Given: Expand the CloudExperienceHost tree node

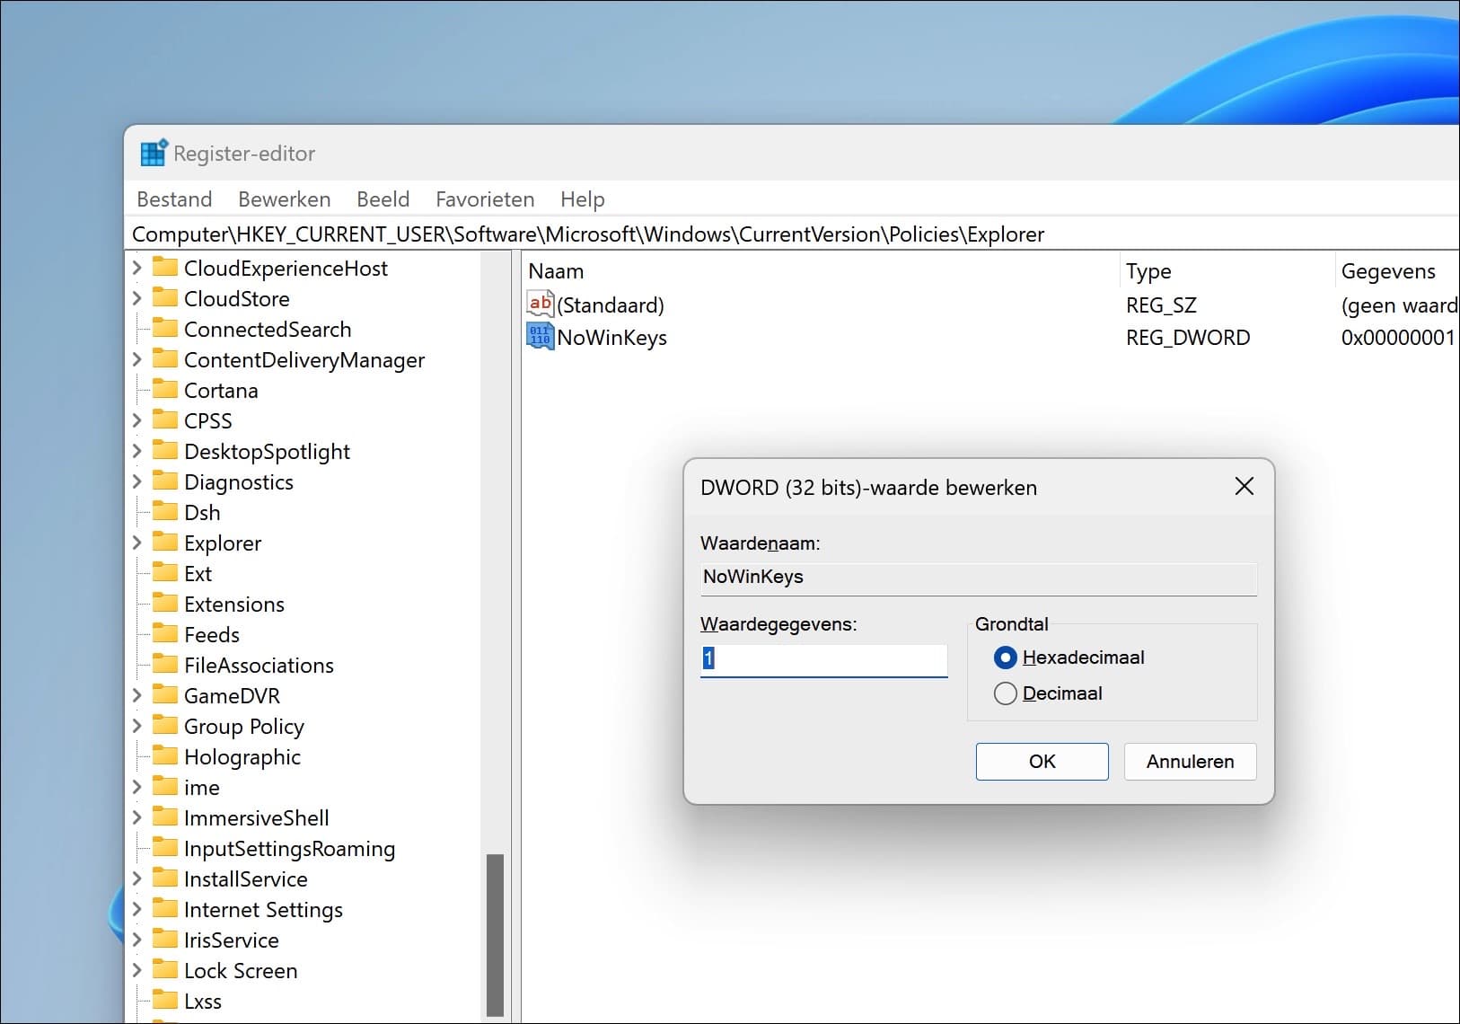Looking at the screenshot, I should click(x=136, y=268).
